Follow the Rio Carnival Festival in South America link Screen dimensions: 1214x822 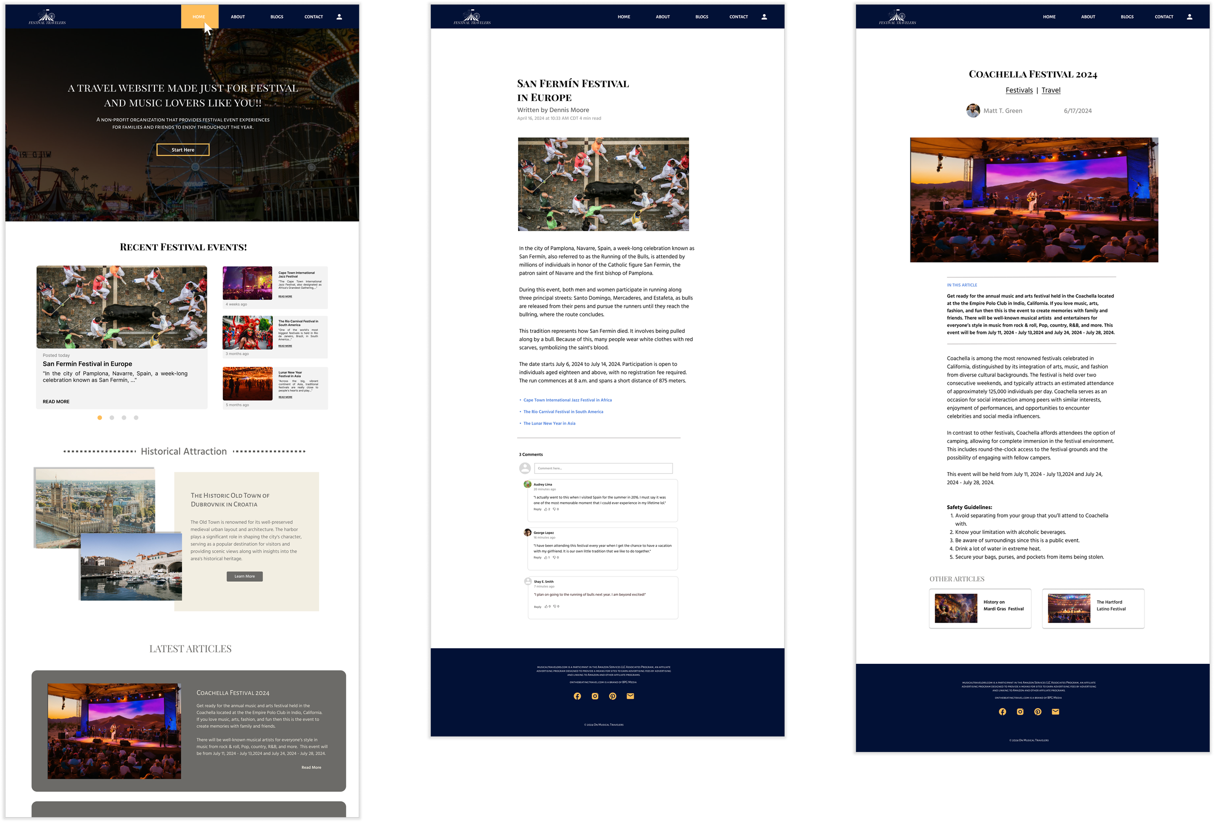(x=563, y=412)
